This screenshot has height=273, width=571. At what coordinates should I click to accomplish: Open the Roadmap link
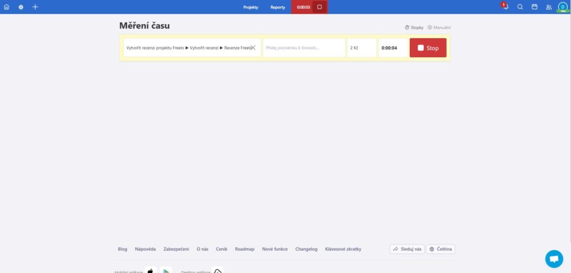245,249
